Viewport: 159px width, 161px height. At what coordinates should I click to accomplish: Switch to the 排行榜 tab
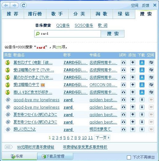tap(35, 14)
